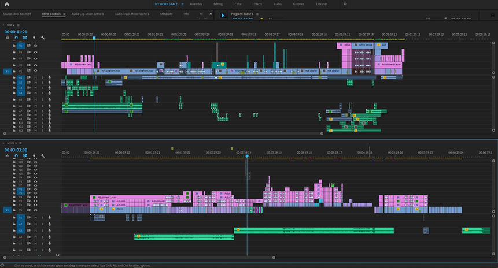This screenshot has width=498, height=268.
Task: Toggle lock on track V1 in scene 1
Action: tap(14, 210)
